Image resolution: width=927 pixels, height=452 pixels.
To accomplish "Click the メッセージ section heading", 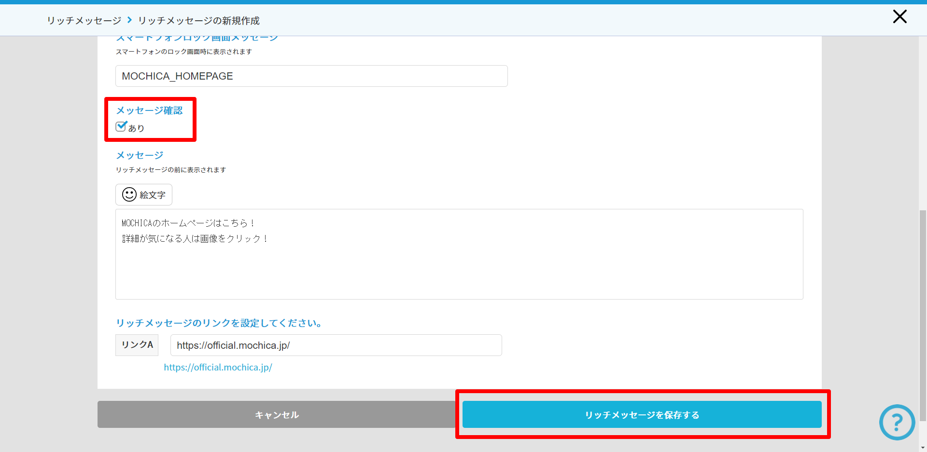I will [140, 155].
